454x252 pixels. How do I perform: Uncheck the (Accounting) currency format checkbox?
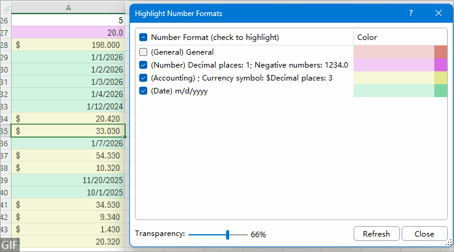point(144,78)
